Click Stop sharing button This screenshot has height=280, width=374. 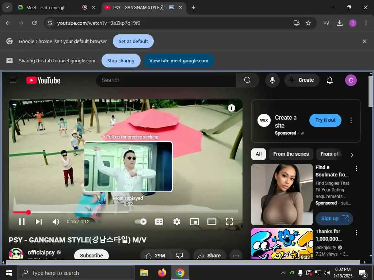(x=121, y=61)
